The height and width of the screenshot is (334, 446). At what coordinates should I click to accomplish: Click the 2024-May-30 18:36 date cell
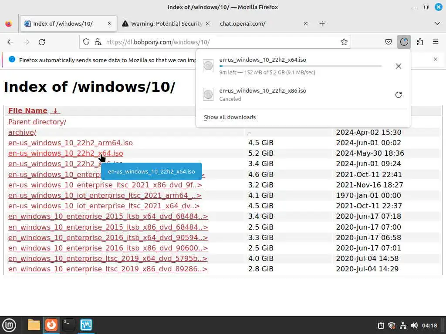click(x=370, y=154)
